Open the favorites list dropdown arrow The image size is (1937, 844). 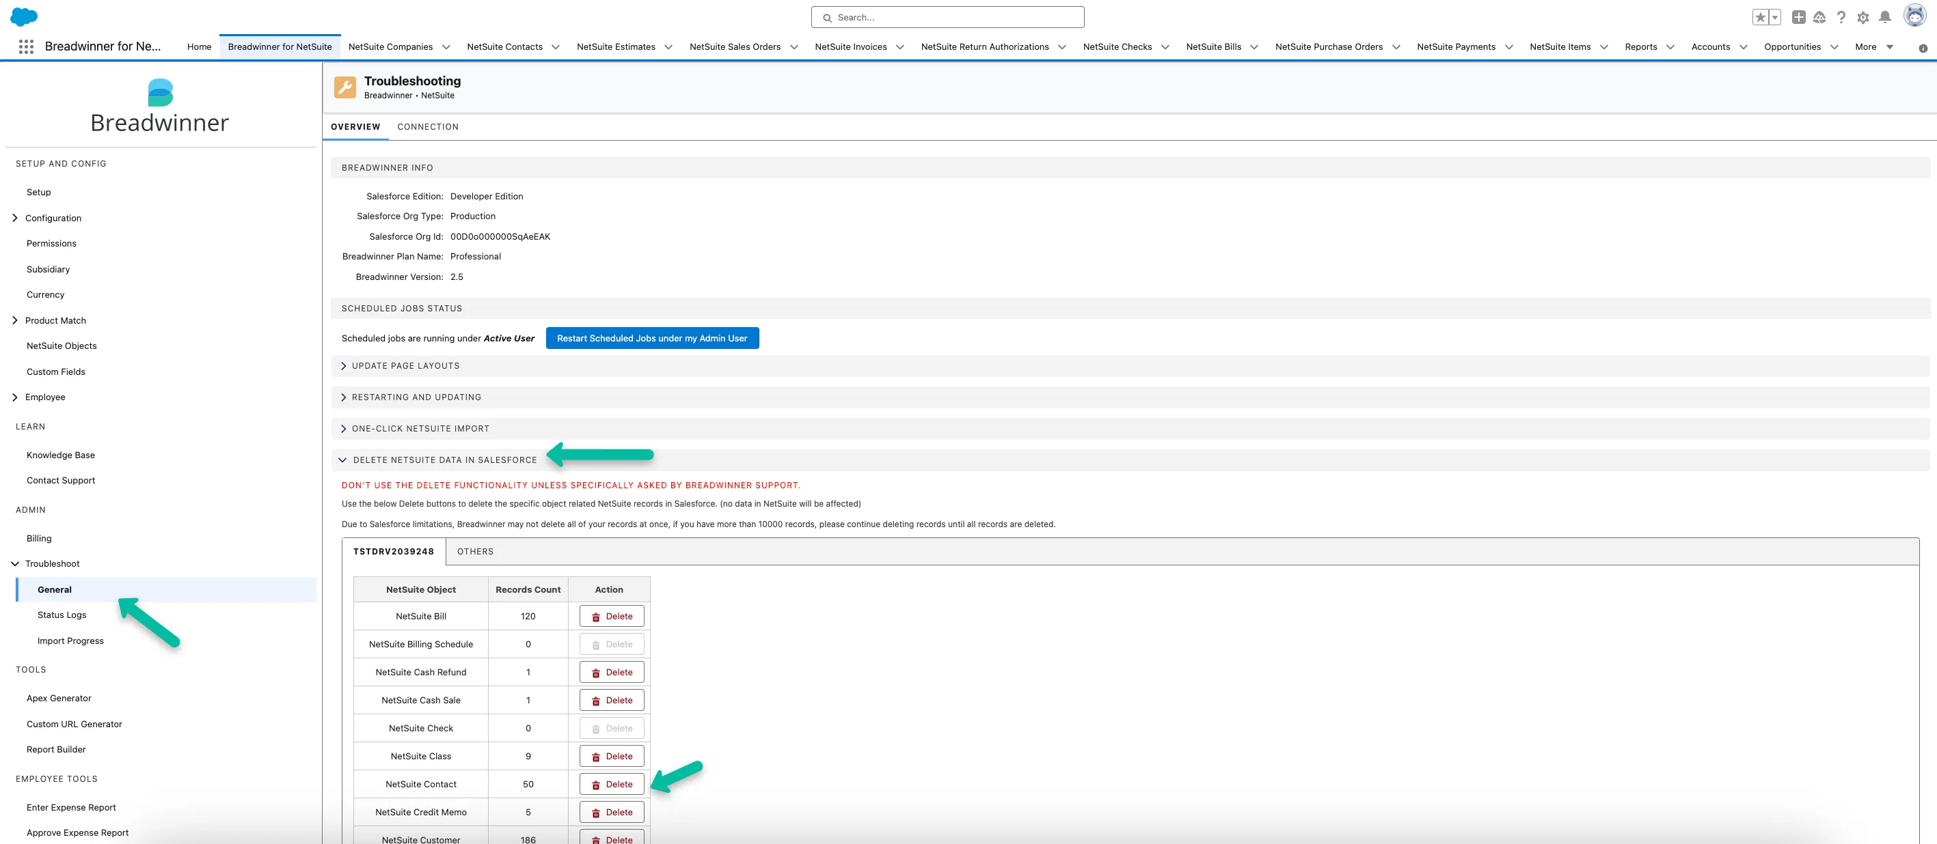click(1774, 17)
